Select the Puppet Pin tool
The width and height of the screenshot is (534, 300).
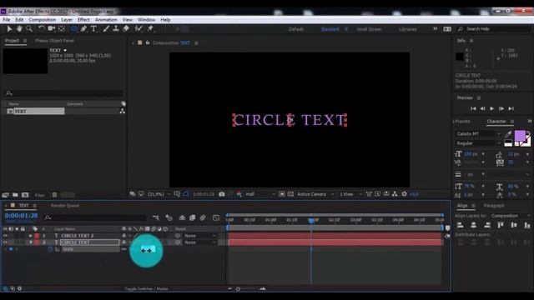point(150,29)
